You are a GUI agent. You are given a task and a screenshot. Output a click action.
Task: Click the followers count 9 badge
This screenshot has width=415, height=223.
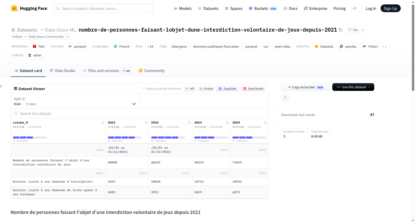point(68,37)
